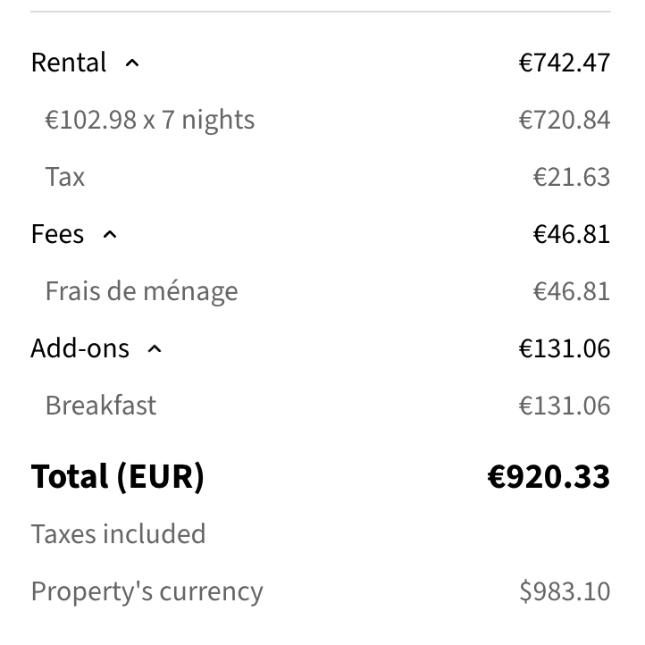Click the €21.63 tax amount
This screenshot has height=645, width=645.
[572, 177]
